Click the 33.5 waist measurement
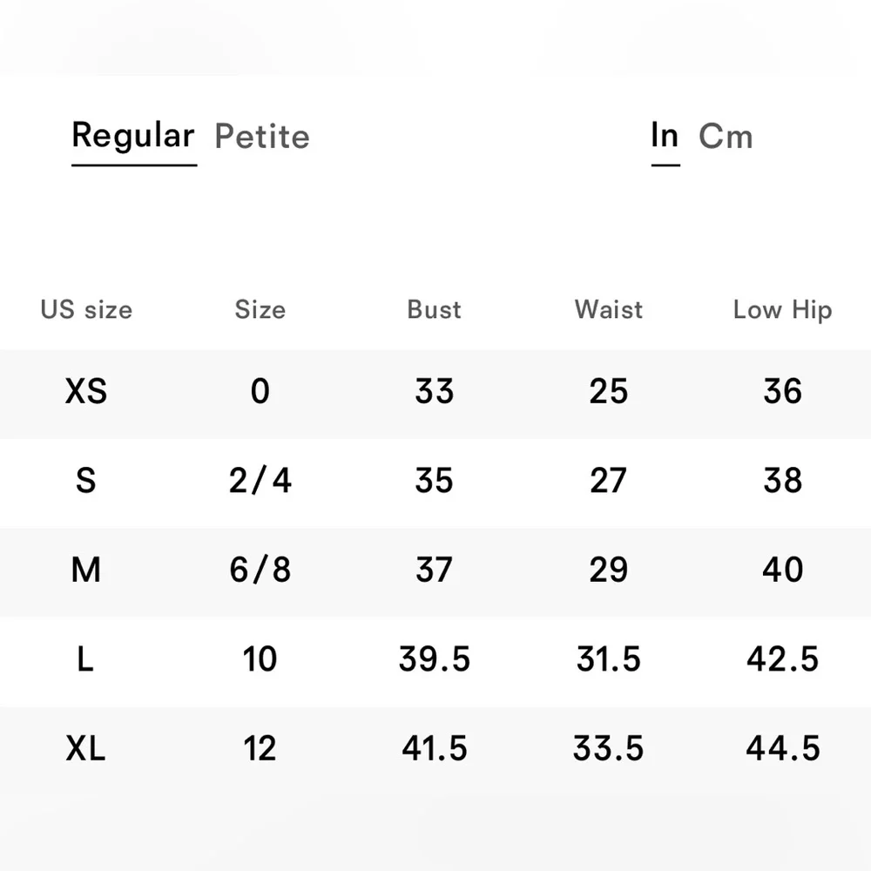871x871 pixels. click(608, 748)
